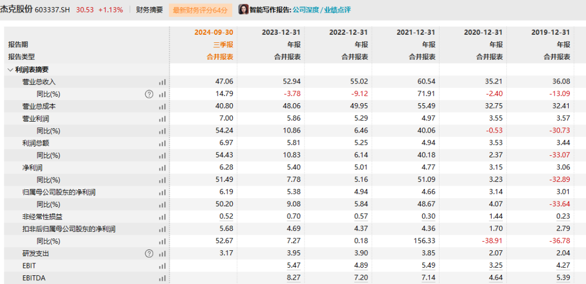Click 2020 扣非 growth value -38.91
The height and width of the screenshot is (284, 586).
[493, 241]
